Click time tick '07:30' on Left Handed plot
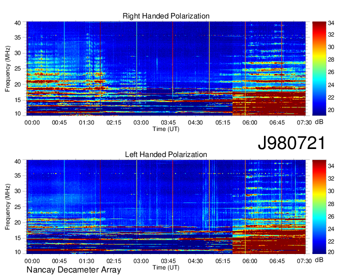 click(304, 261)
